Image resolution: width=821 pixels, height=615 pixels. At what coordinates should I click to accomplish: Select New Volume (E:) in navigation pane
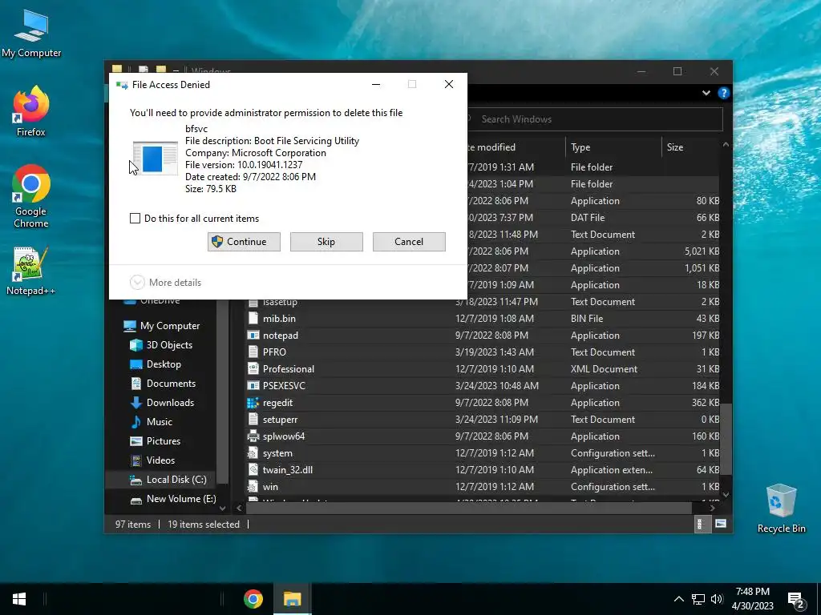(173, 499)
